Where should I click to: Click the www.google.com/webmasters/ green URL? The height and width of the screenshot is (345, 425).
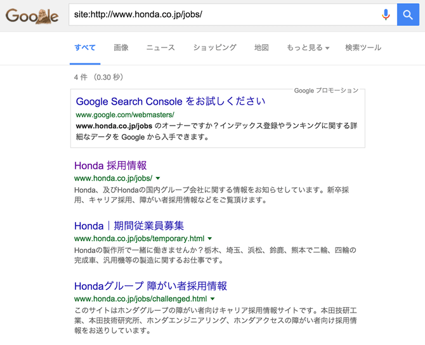[125, 115]
